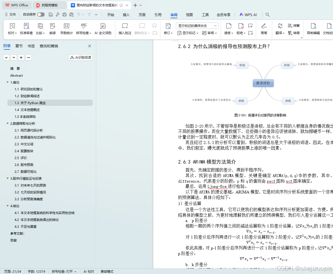Click the print icon in quick access bar
333x274 pixels.
(x=64, y=15)
